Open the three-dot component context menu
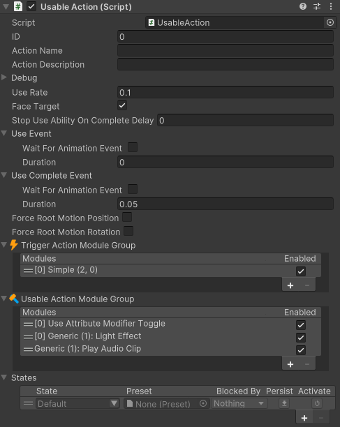The width and height of the screenshot is (340, 427). 331,6
